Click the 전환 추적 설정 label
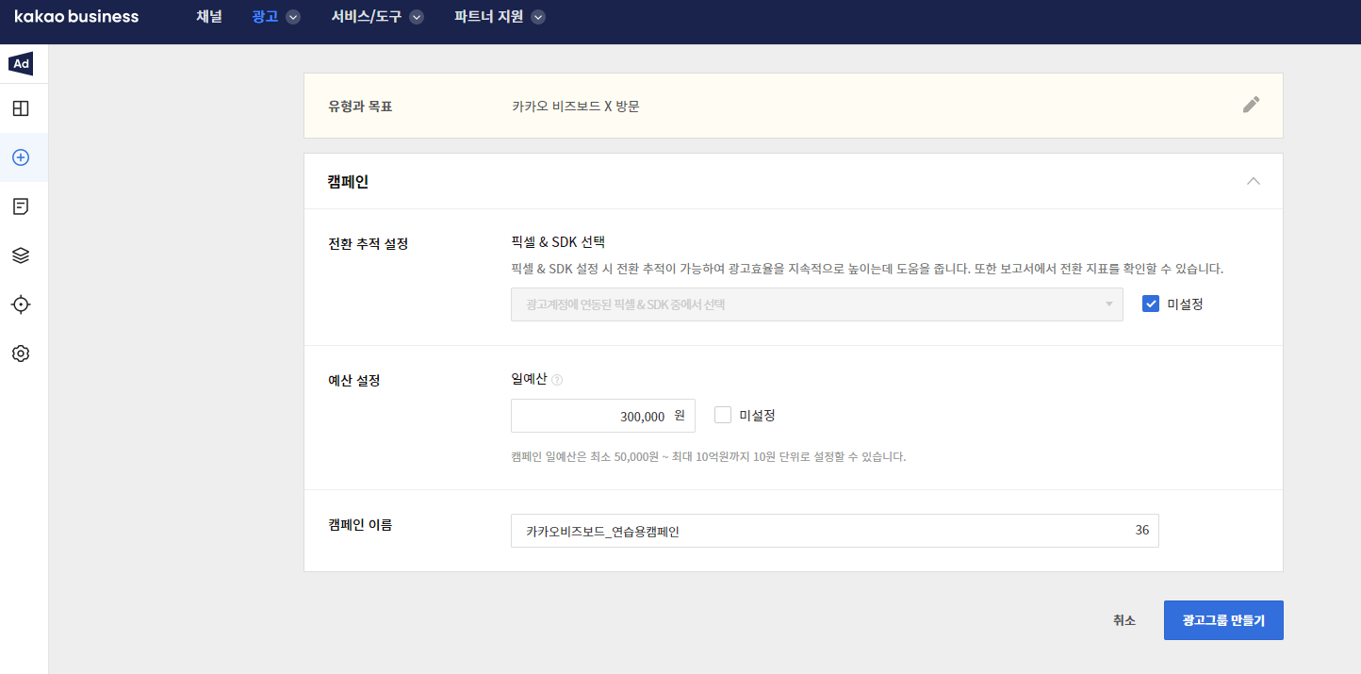Image resolution: width=1361 pixels, height=674 pixels. pos(369,244)
